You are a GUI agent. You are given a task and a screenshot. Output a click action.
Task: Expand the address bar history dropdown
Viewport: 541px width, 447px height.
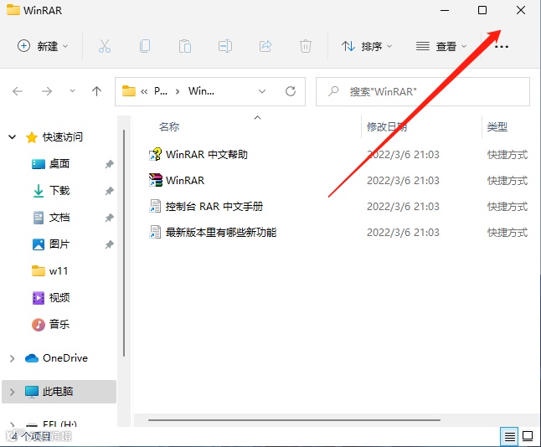tap(262, 91)
